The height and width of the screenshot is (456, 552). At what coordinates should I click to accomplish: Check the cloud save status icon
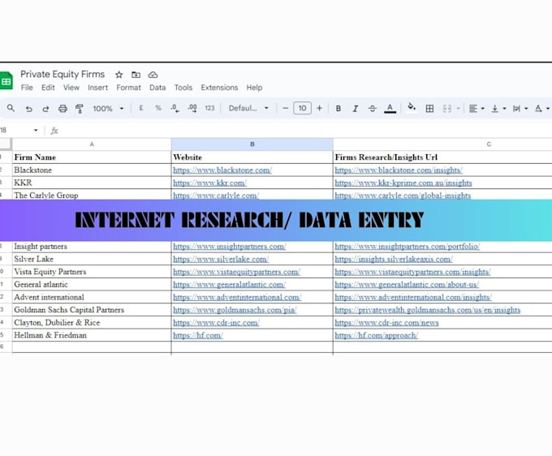[153, 75]
